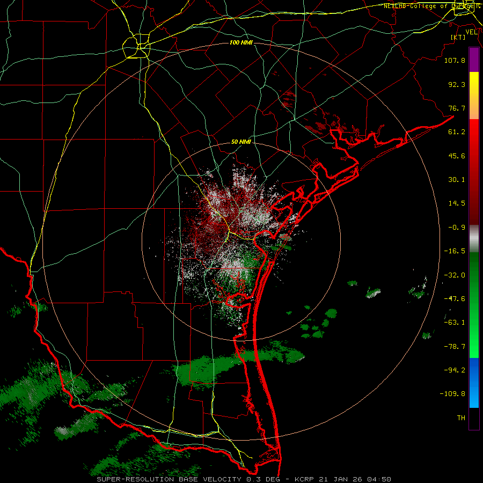
Task: Click the 14.5 legend value
Action: coord(457,203)
